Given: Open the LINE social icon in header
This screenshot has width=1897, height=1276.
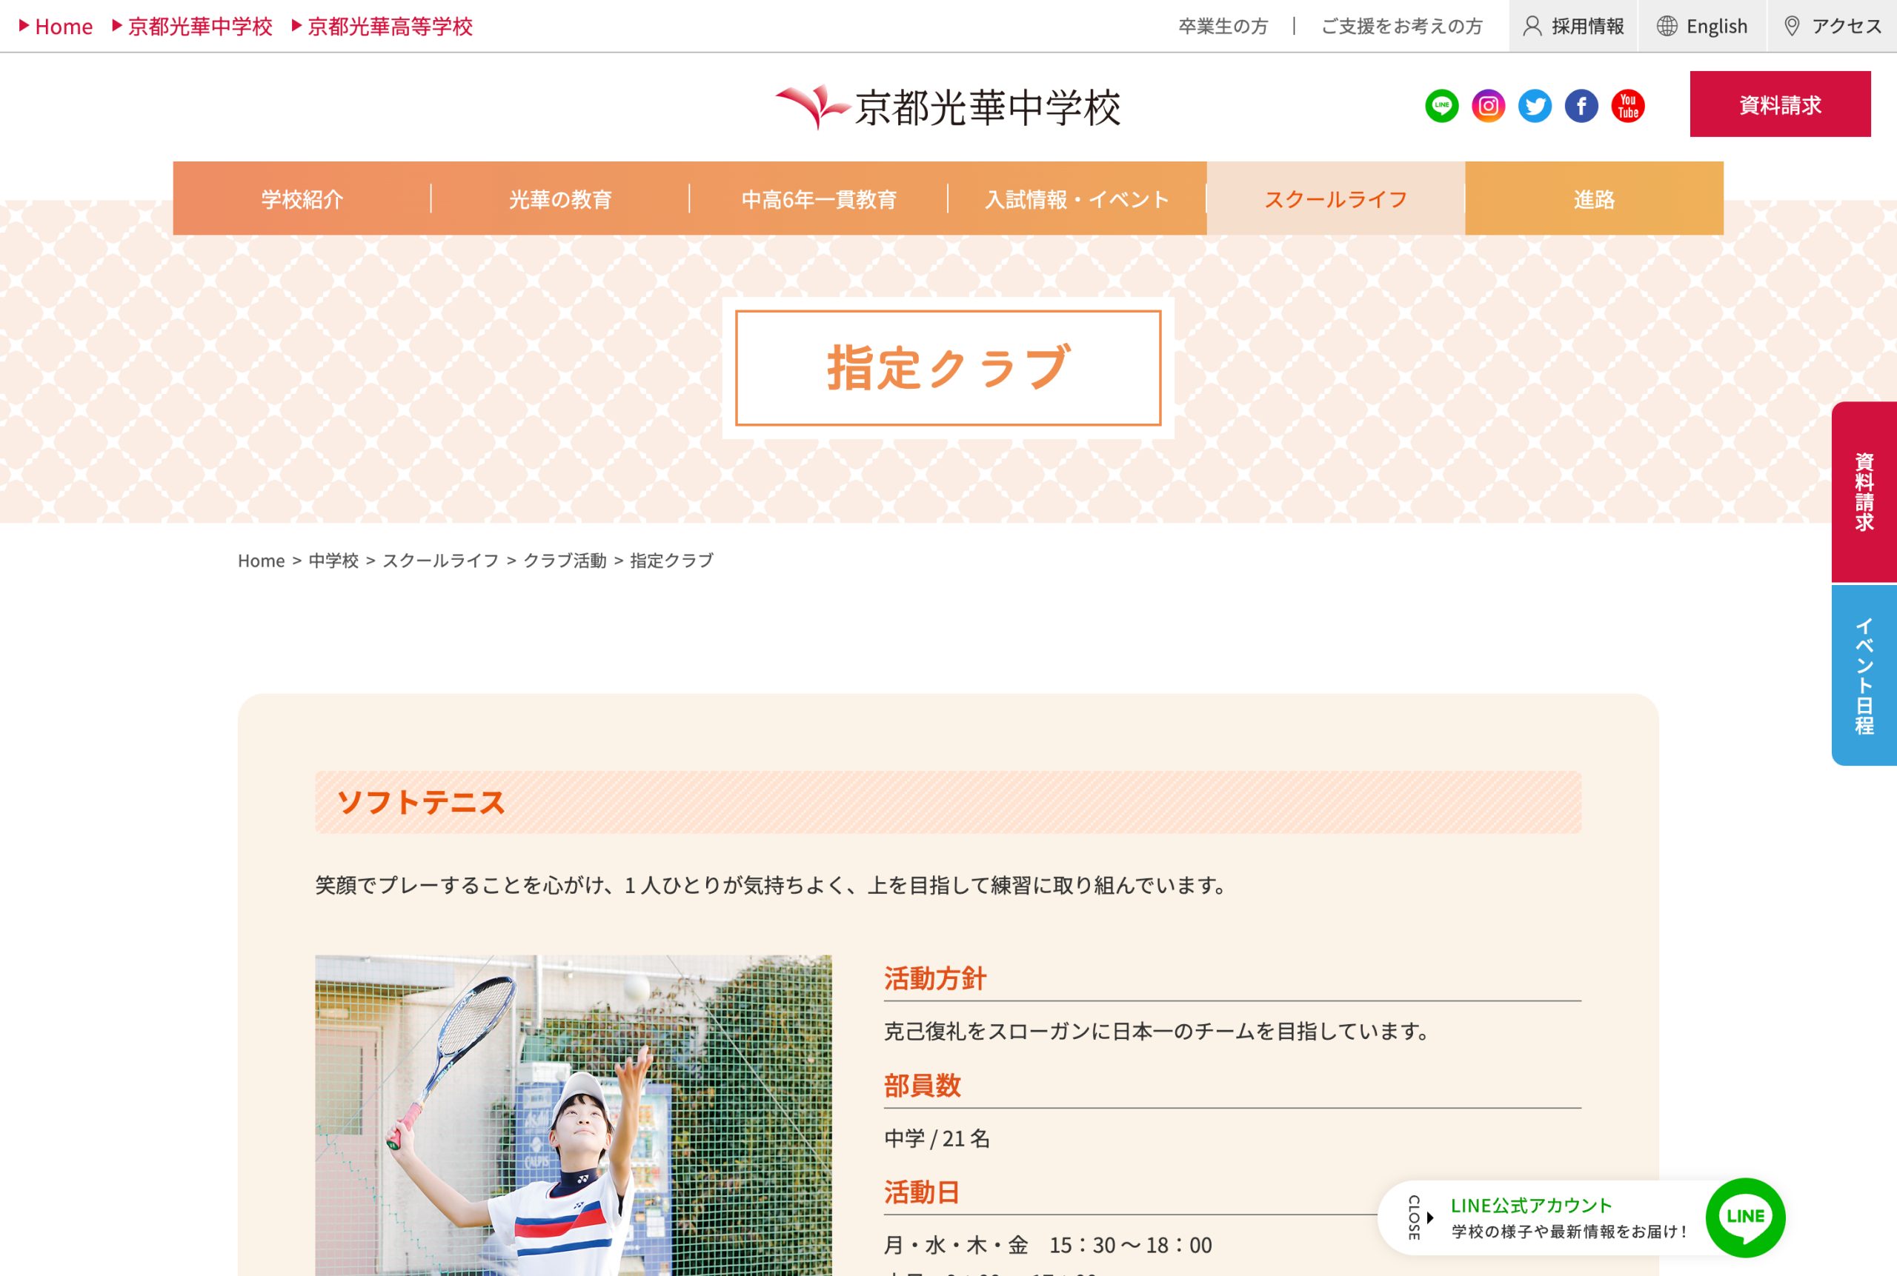Looking at the screenshot, I should tap(1442, 106).
